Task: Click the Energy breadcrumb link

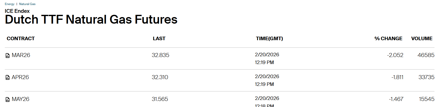Action: (10, 4)
